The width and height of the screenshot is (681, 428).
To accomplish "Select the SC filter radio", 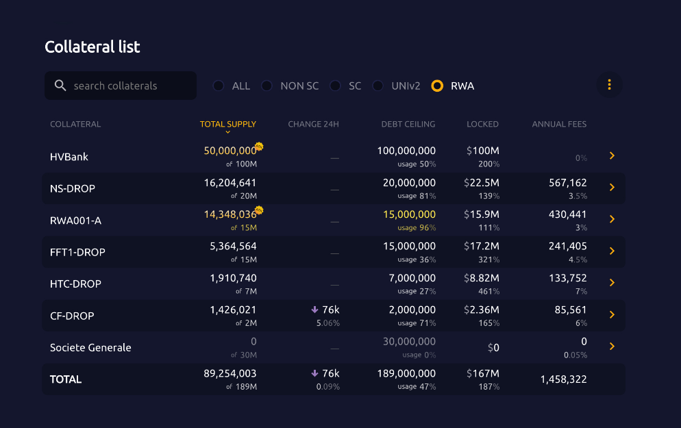I will 335,86.
